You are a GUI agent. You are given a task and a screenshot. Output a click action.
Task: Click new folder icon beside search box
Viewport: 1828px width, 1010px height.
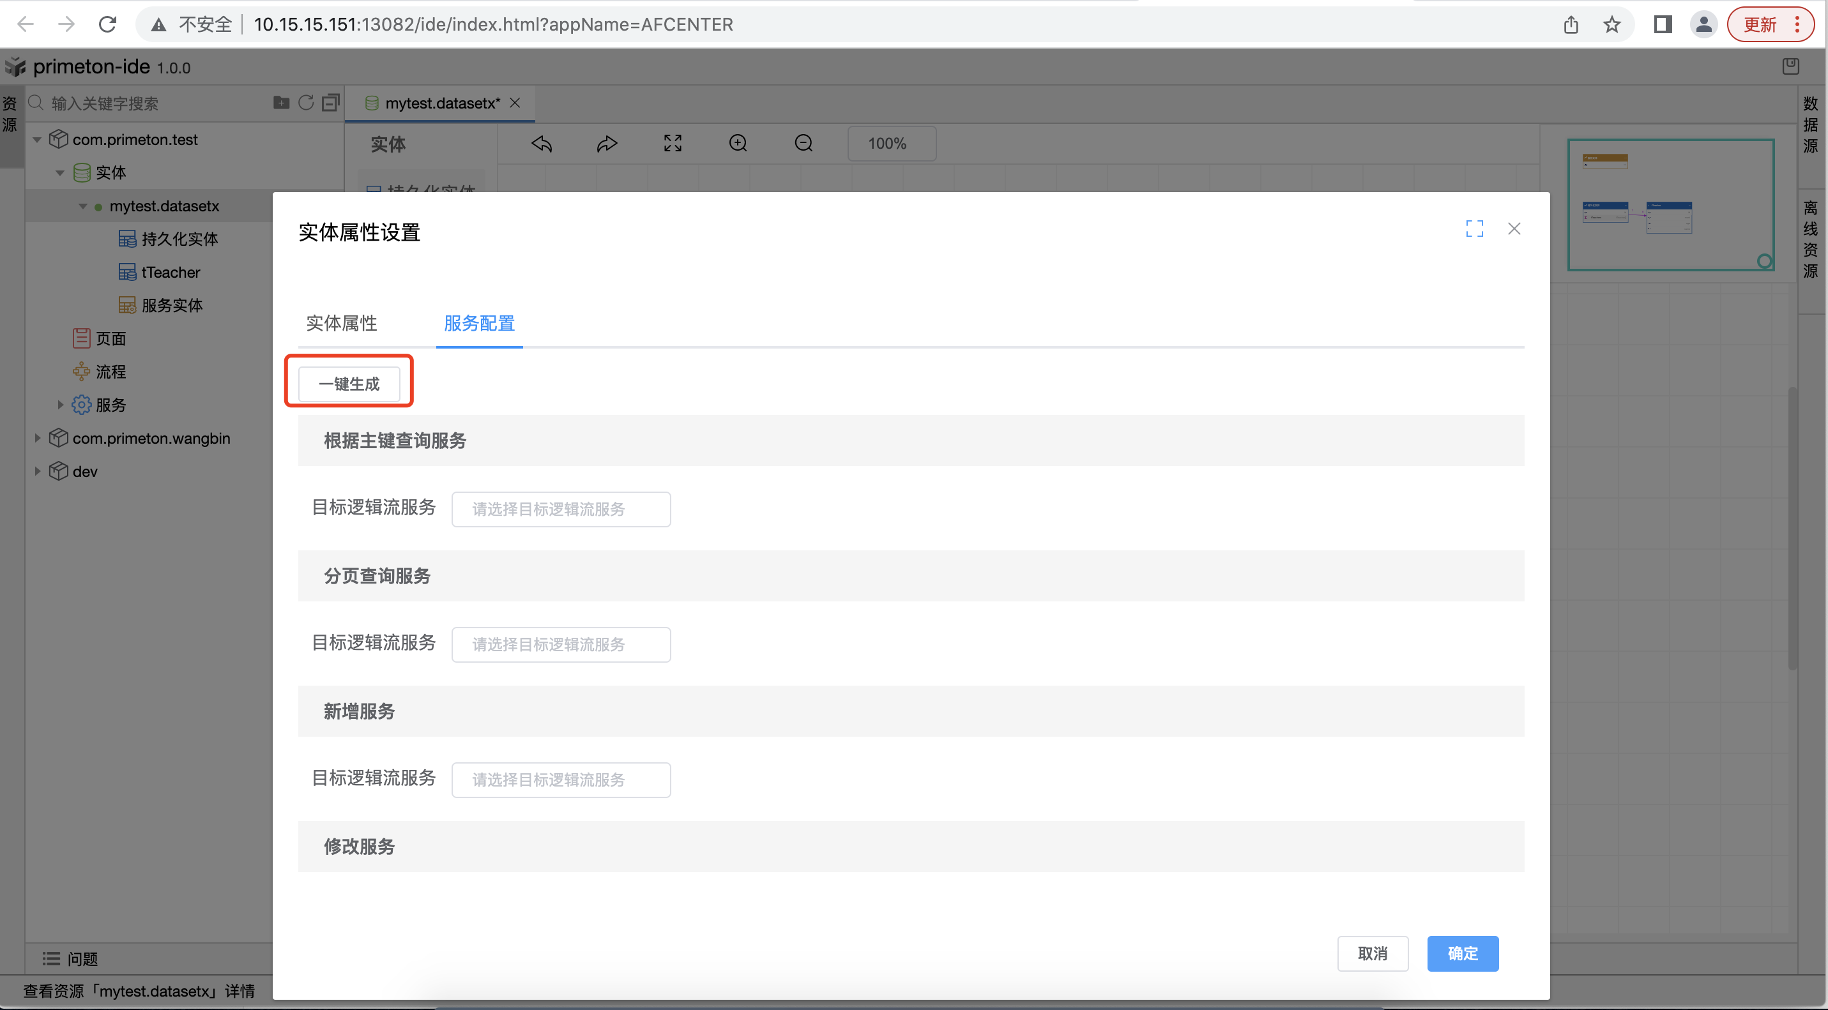[281, 103]
